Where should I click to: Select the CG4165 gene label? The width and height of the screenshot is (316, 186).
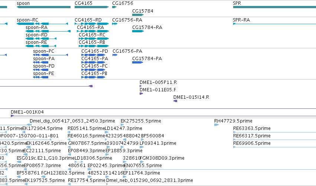(84, 3)
